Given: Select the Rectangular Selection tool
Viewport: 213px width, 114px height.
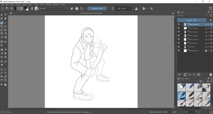Looking at the screenshot, I should pyautogui.click(x=2, y=69).
